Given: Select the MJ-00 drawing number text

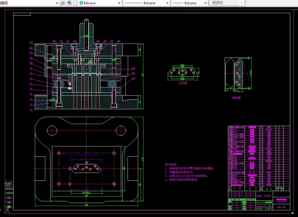Looking at the screenshot, I should pos(281,207).
